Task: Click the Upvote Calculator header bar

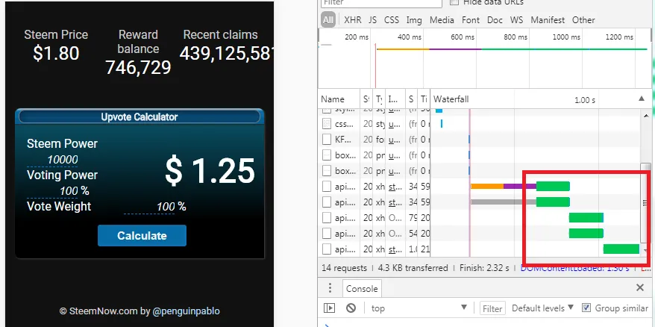Action: tap(140, 116)
